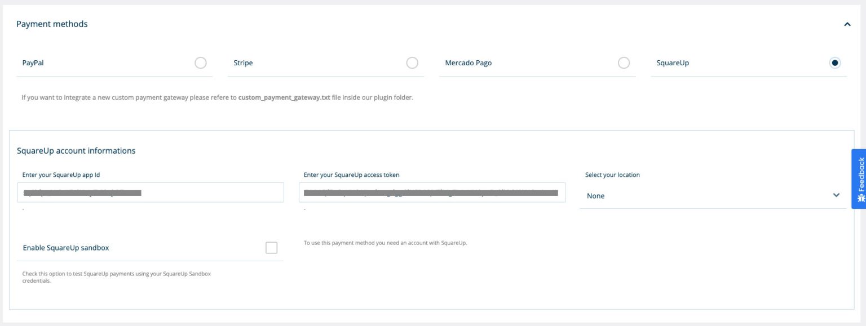Image resolution: width=866 pixels, height=326 pixels.
Task: Click the Enable SquareUp sandbox label text
Action: [66, 248]
